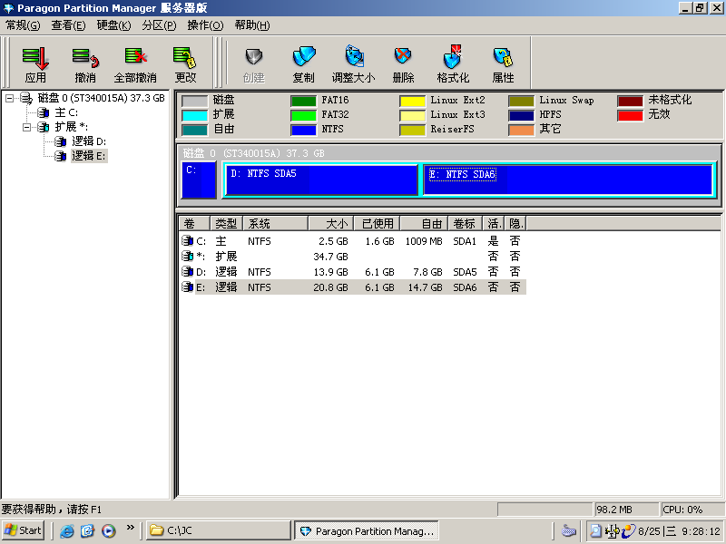Image resolution: width=726 pixels, height=544 pixels.
Task: Switch to C:\JC taskbar window
Action: tap(219, 530)
